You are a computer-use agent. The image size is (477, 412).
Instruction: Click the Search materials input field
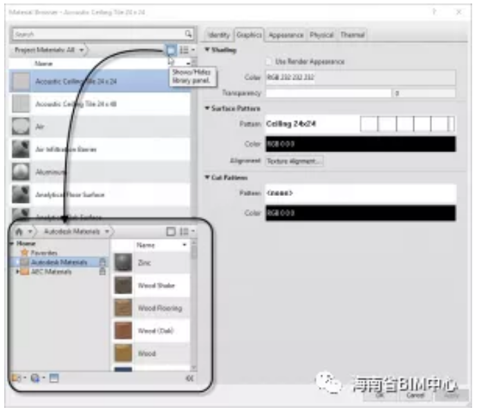[x=103, y=34]
